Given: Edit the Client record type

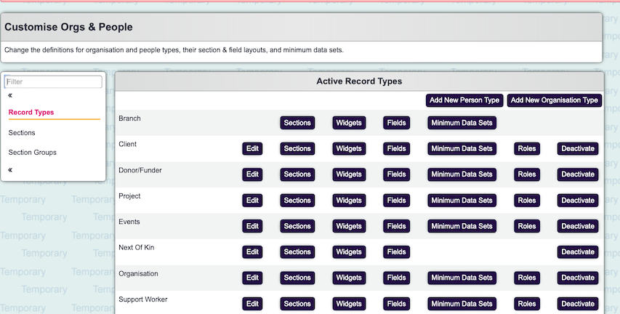Looking at the screenshot, I should (252, 148).
